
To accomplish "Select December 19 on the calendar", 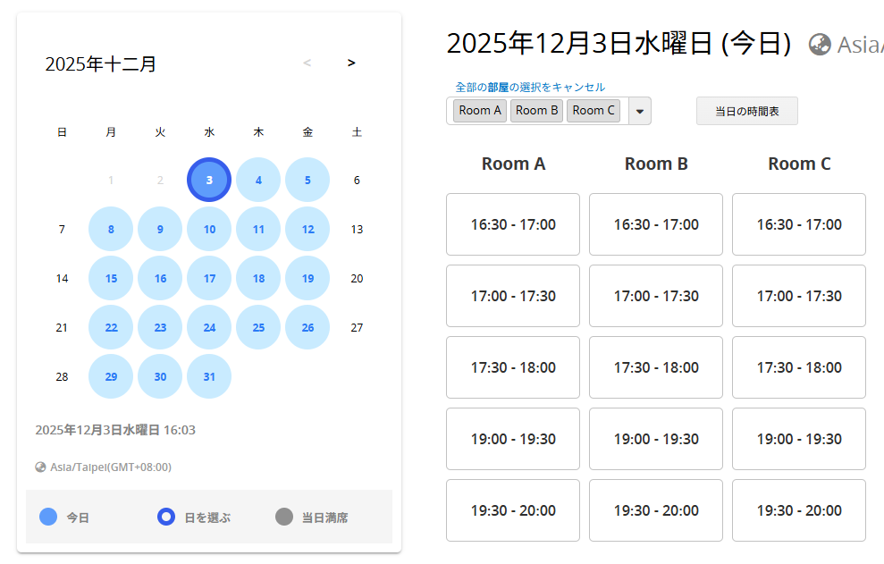I will point(307,278).
